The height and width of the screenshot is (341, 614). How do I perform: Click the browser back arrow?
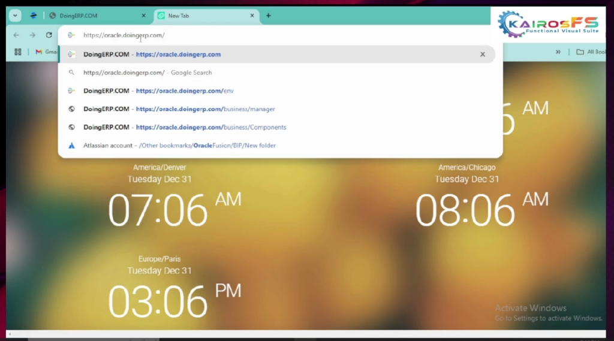tap(16, 35)
